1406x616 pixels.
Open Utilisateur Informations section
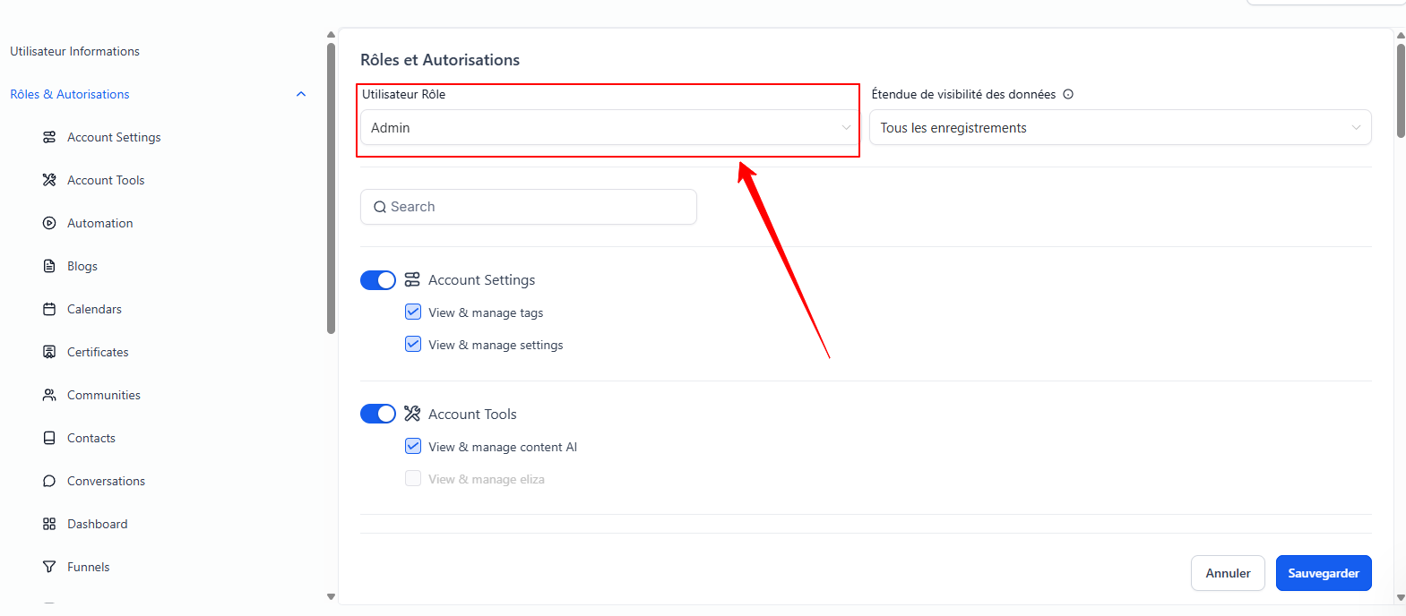(75, 51)
